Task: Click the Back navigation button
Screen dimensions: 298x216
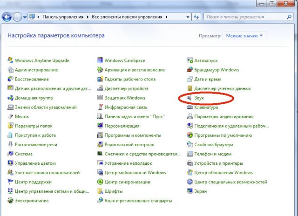Action: (x=7, y=17)
